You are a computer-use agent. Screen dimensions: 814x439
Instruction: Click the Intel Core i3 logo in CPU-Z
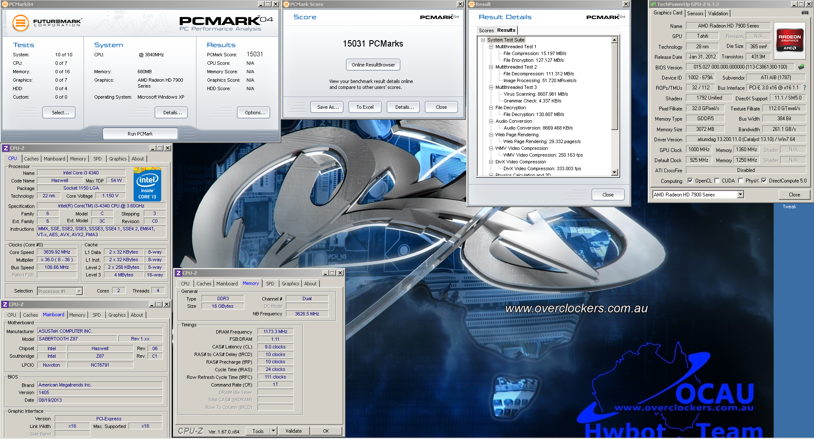(147, 184)
